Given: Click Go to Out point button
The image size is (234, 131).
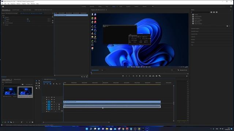Looking at the screenshot, I should point(146,76).
